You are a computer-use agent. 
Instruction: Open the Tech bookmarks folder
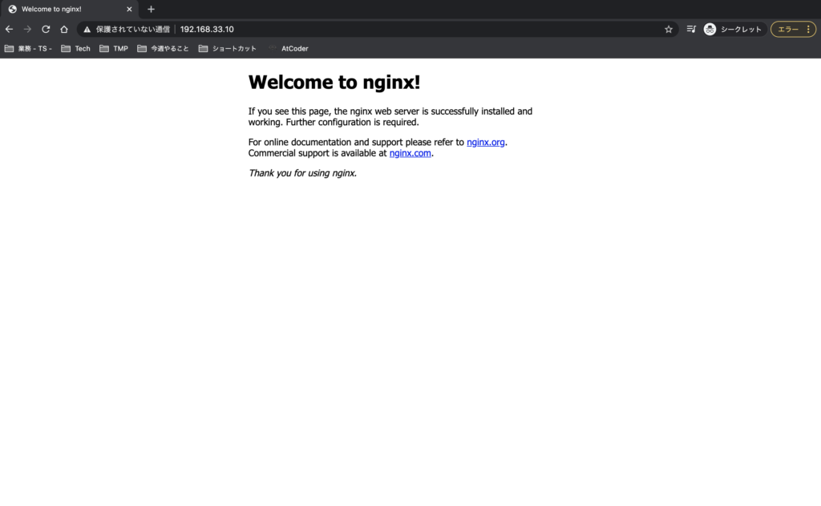76,48
